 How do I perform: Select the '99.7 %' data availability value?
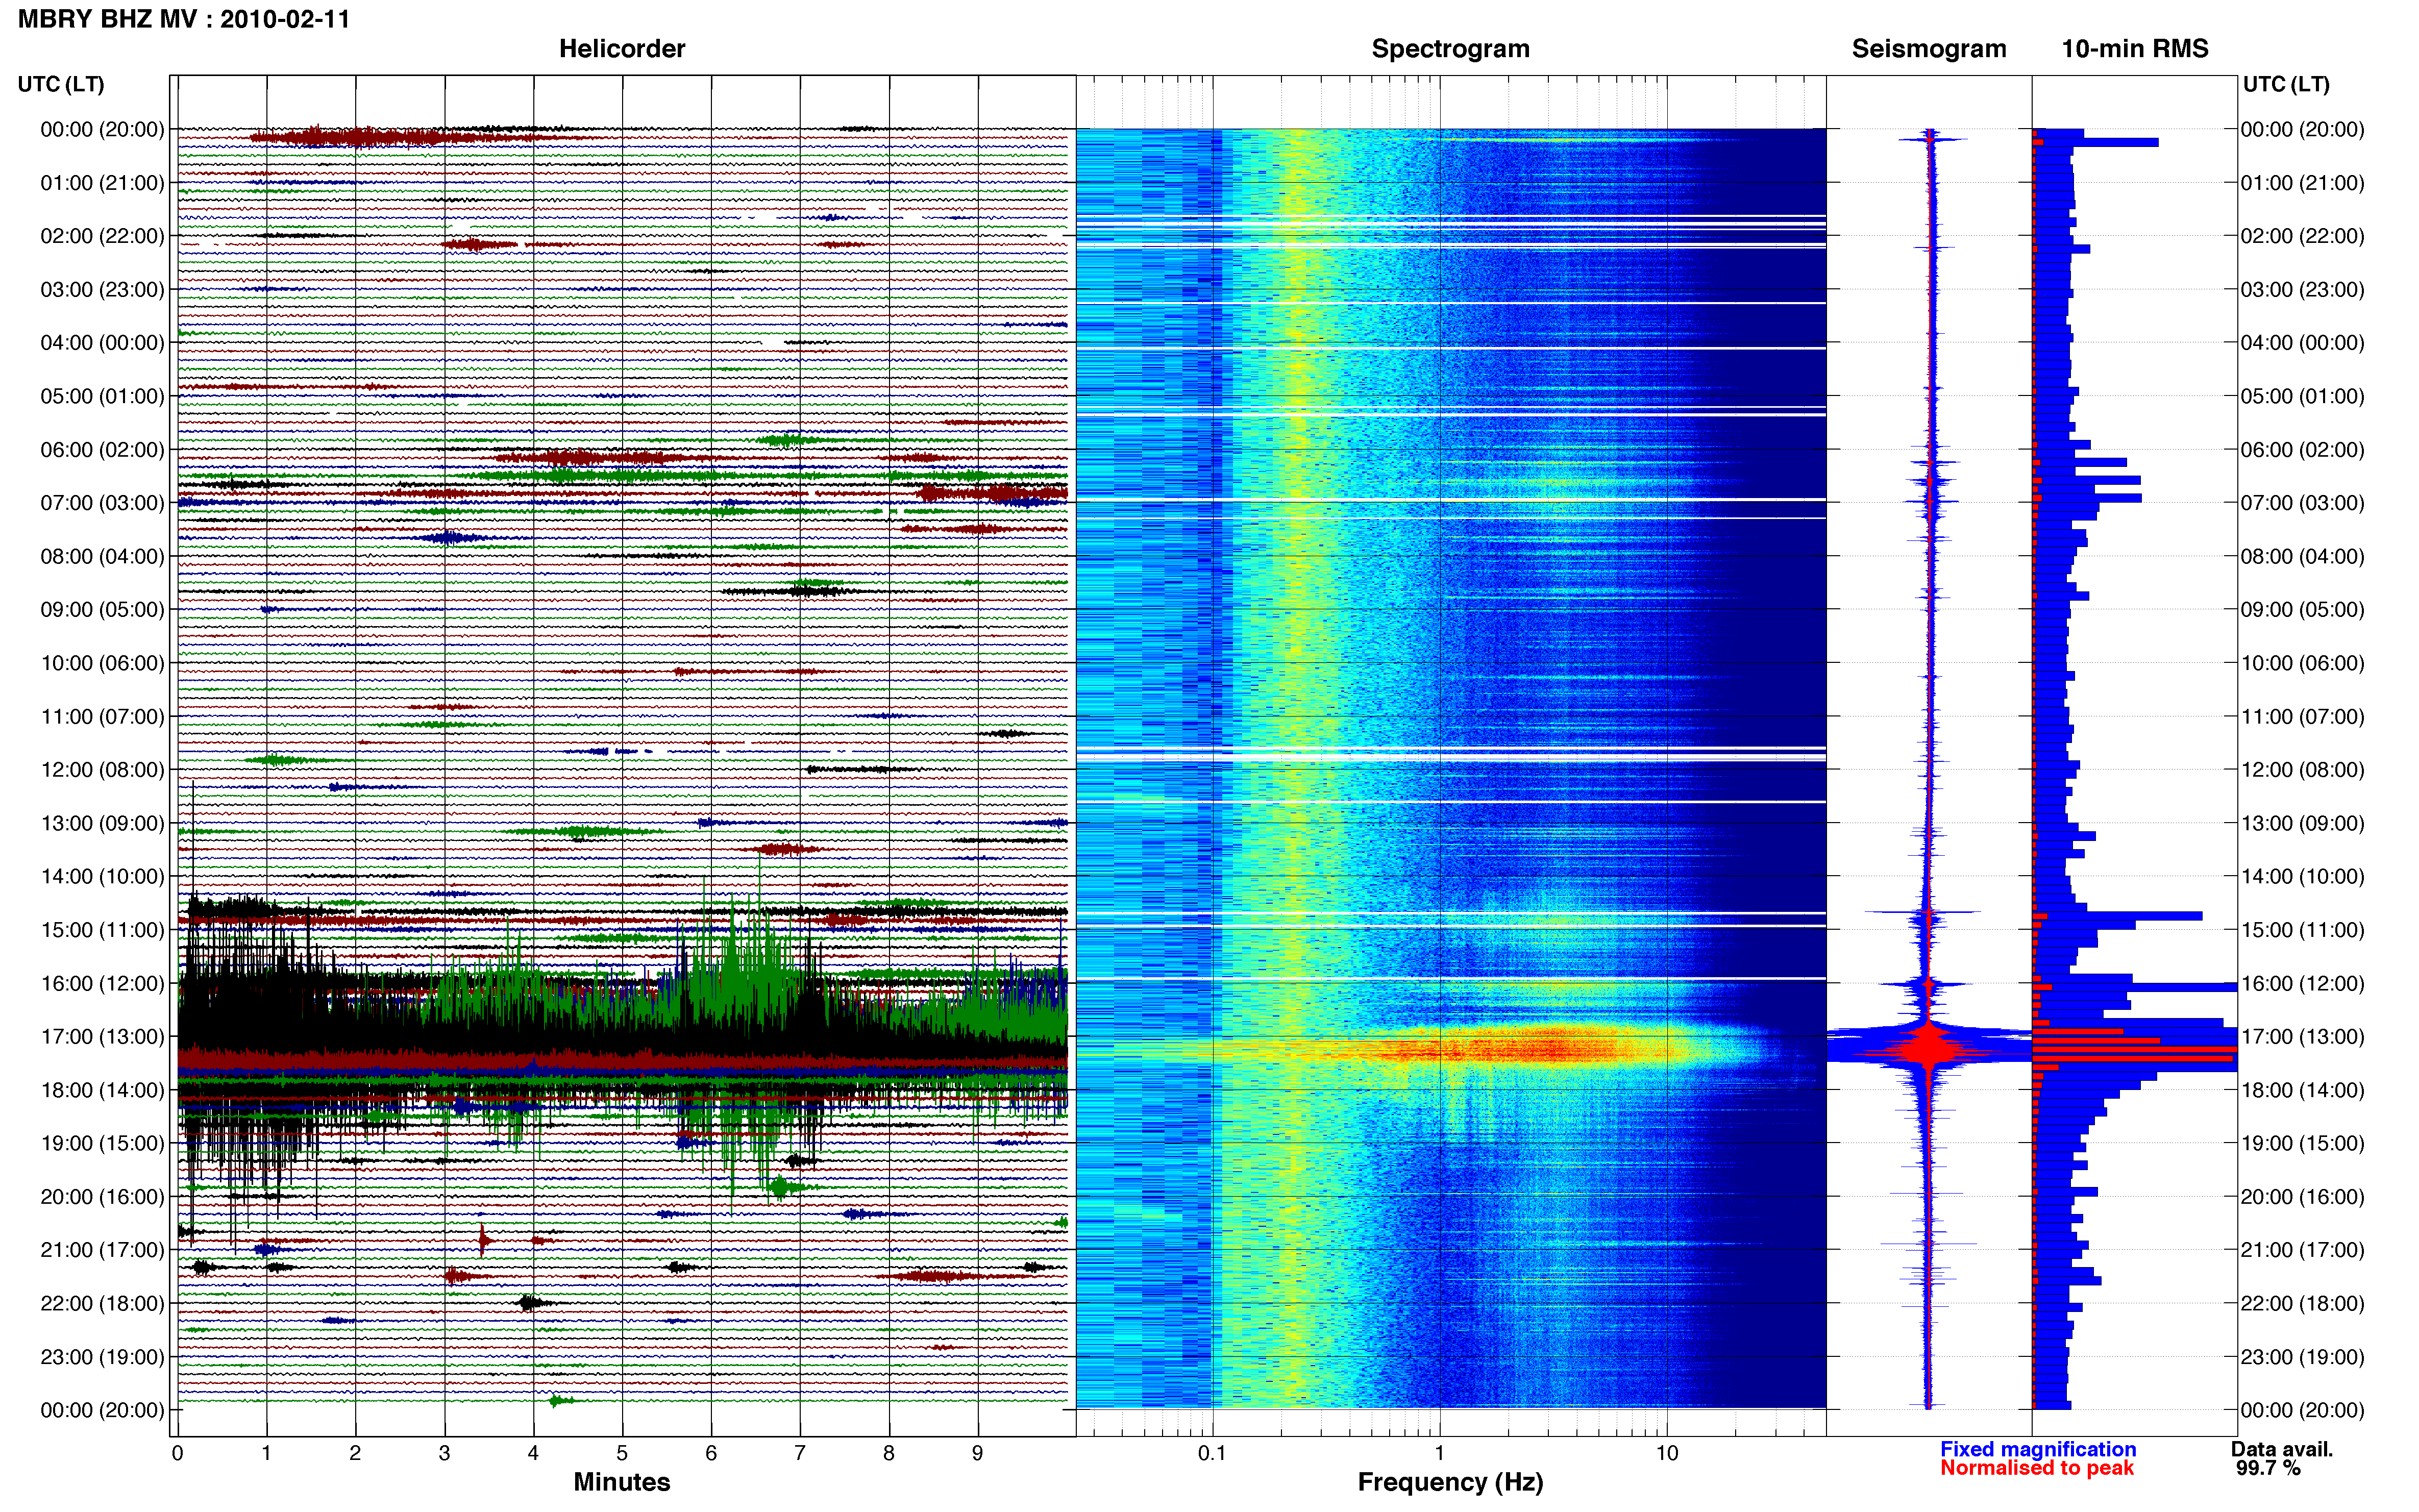point(2268,1468)
